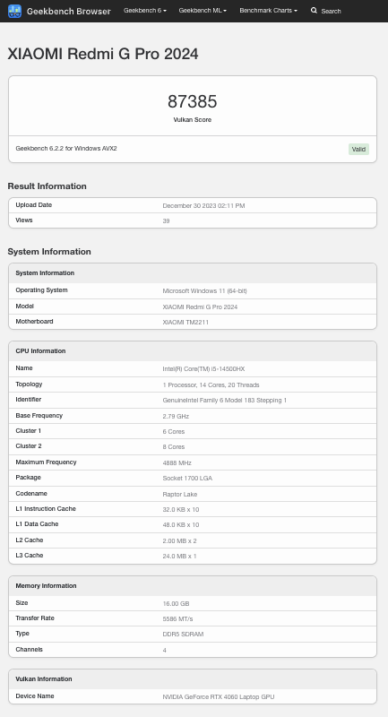Click the Vulkan Information table header
Image resolution: width=388 pixels, height=717 pixels.
[x=193, y=679]
